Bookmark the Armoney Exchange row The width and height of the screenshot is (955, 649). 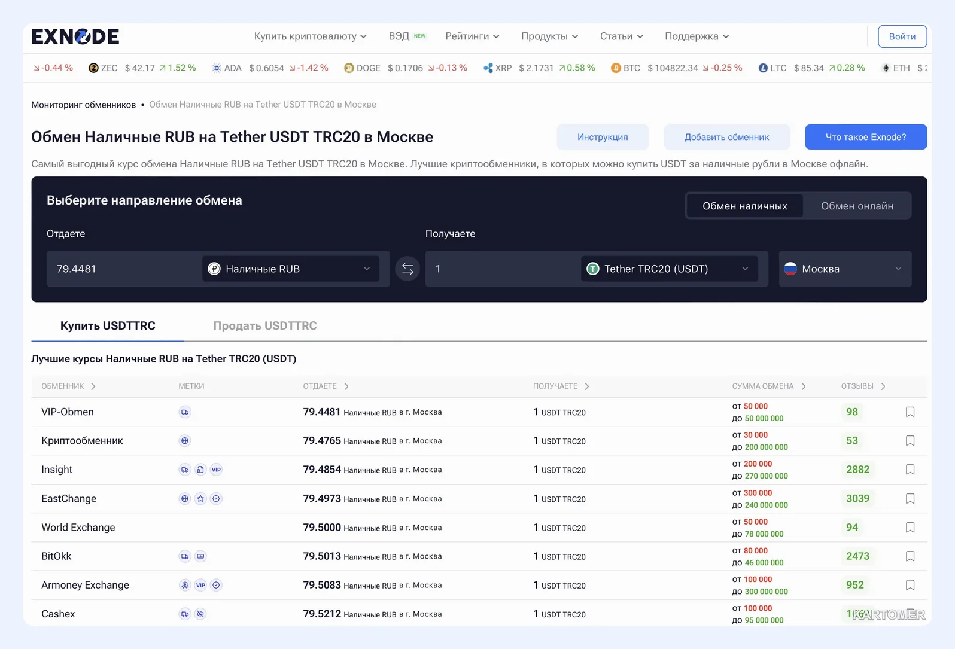pyautogui.click(x=910, y=585)
